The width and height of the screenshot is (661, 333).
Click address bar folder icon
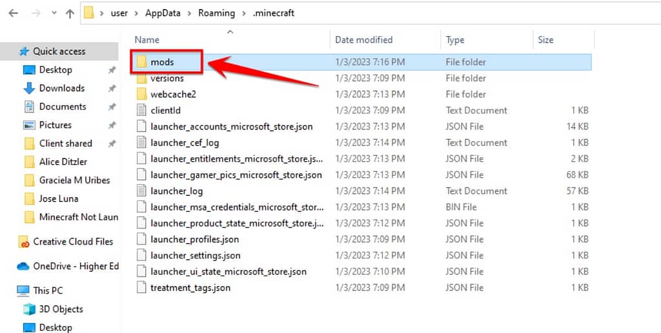point(89,13)
